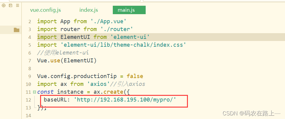
Task: Click Vue.use(ElementUI) statement
Action: (x=67, y=61)
